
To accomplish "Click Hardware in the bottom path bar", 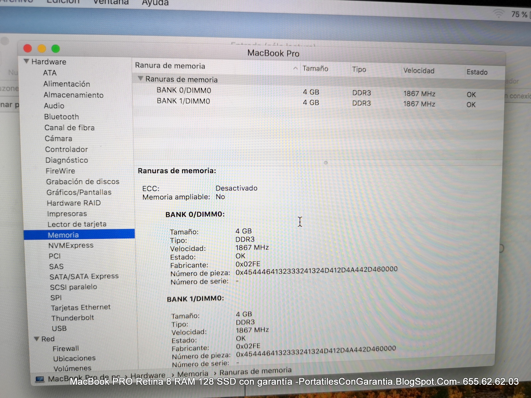I will click(x=148, y=375).
